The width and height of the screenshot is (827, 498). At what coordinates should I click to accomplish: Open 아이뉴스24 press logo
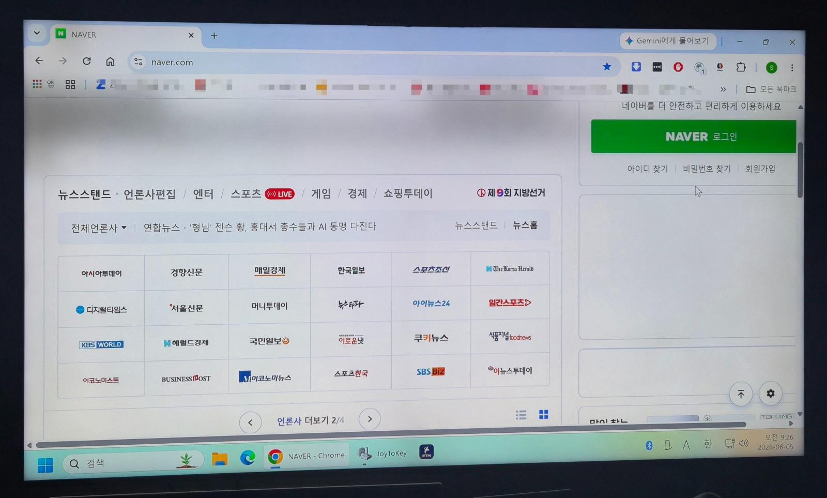tap(431, 304)
